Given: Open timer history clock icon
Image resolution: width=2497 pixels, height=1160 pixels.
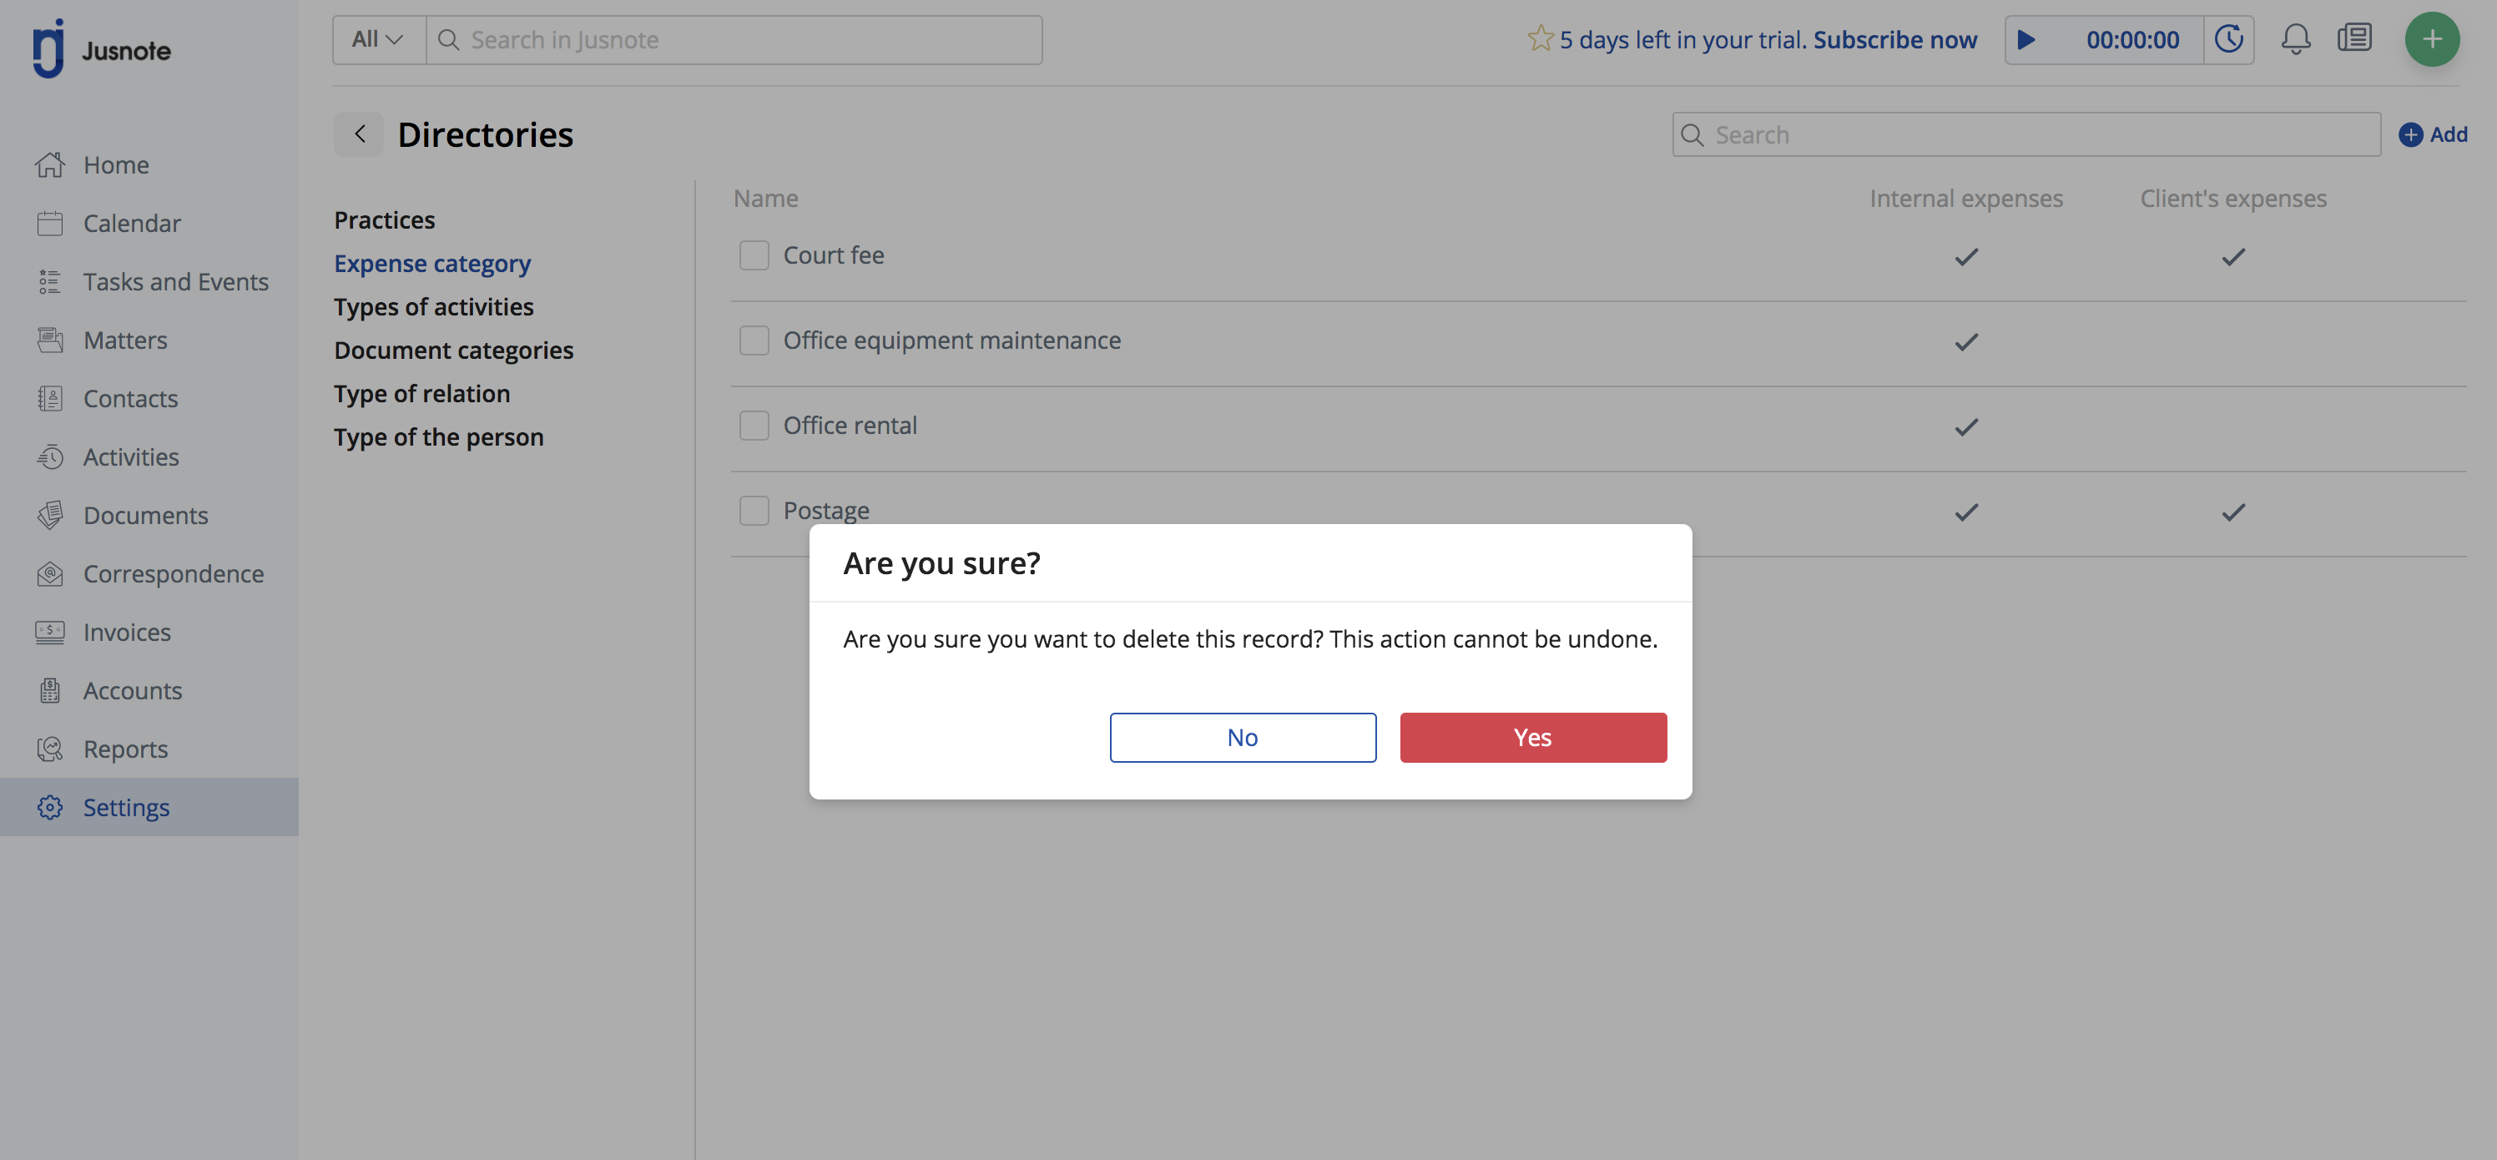Looking at the screenshot, I should [x=2228, y=40].
